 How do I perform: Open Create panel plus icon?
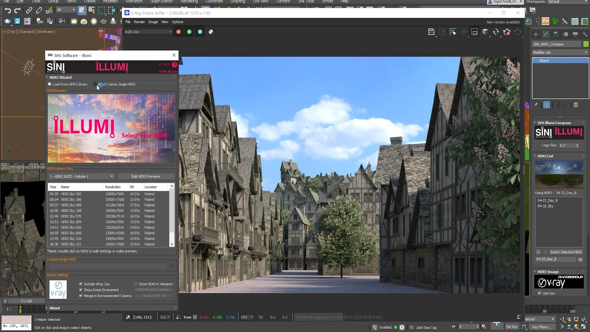pyautogui.click(x=536, y=34)
